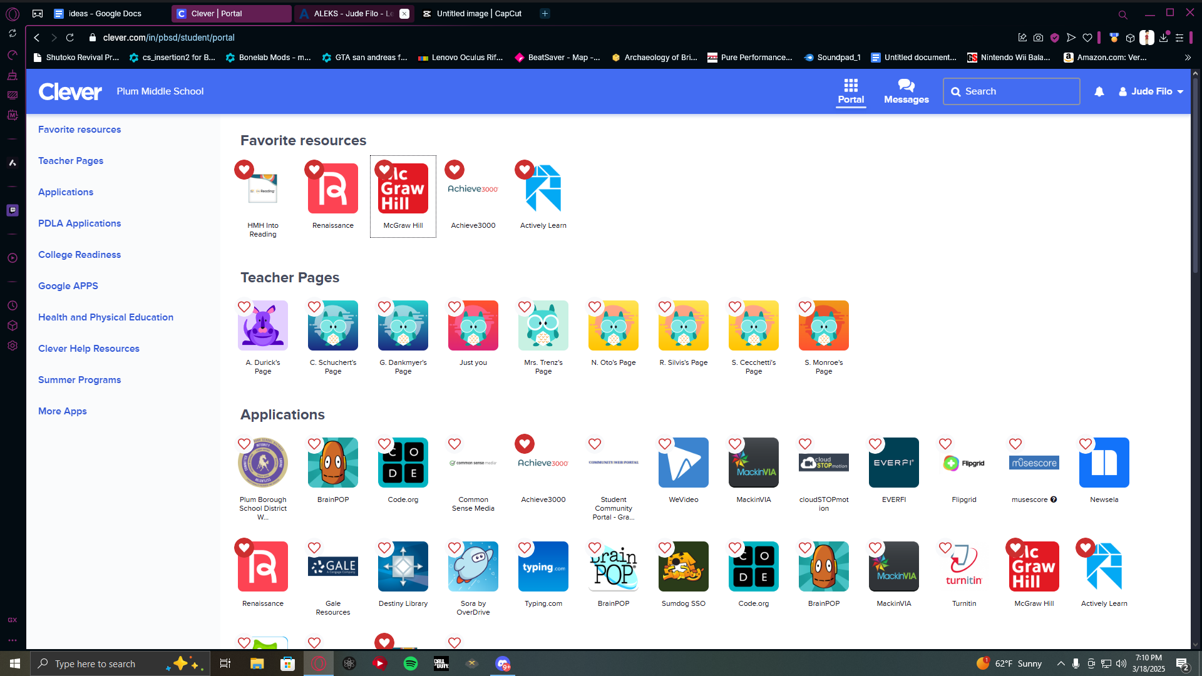Screen dimensions: 1202x676
Task: Open G. Dankmyer's Page
Action: coord(403,325)
